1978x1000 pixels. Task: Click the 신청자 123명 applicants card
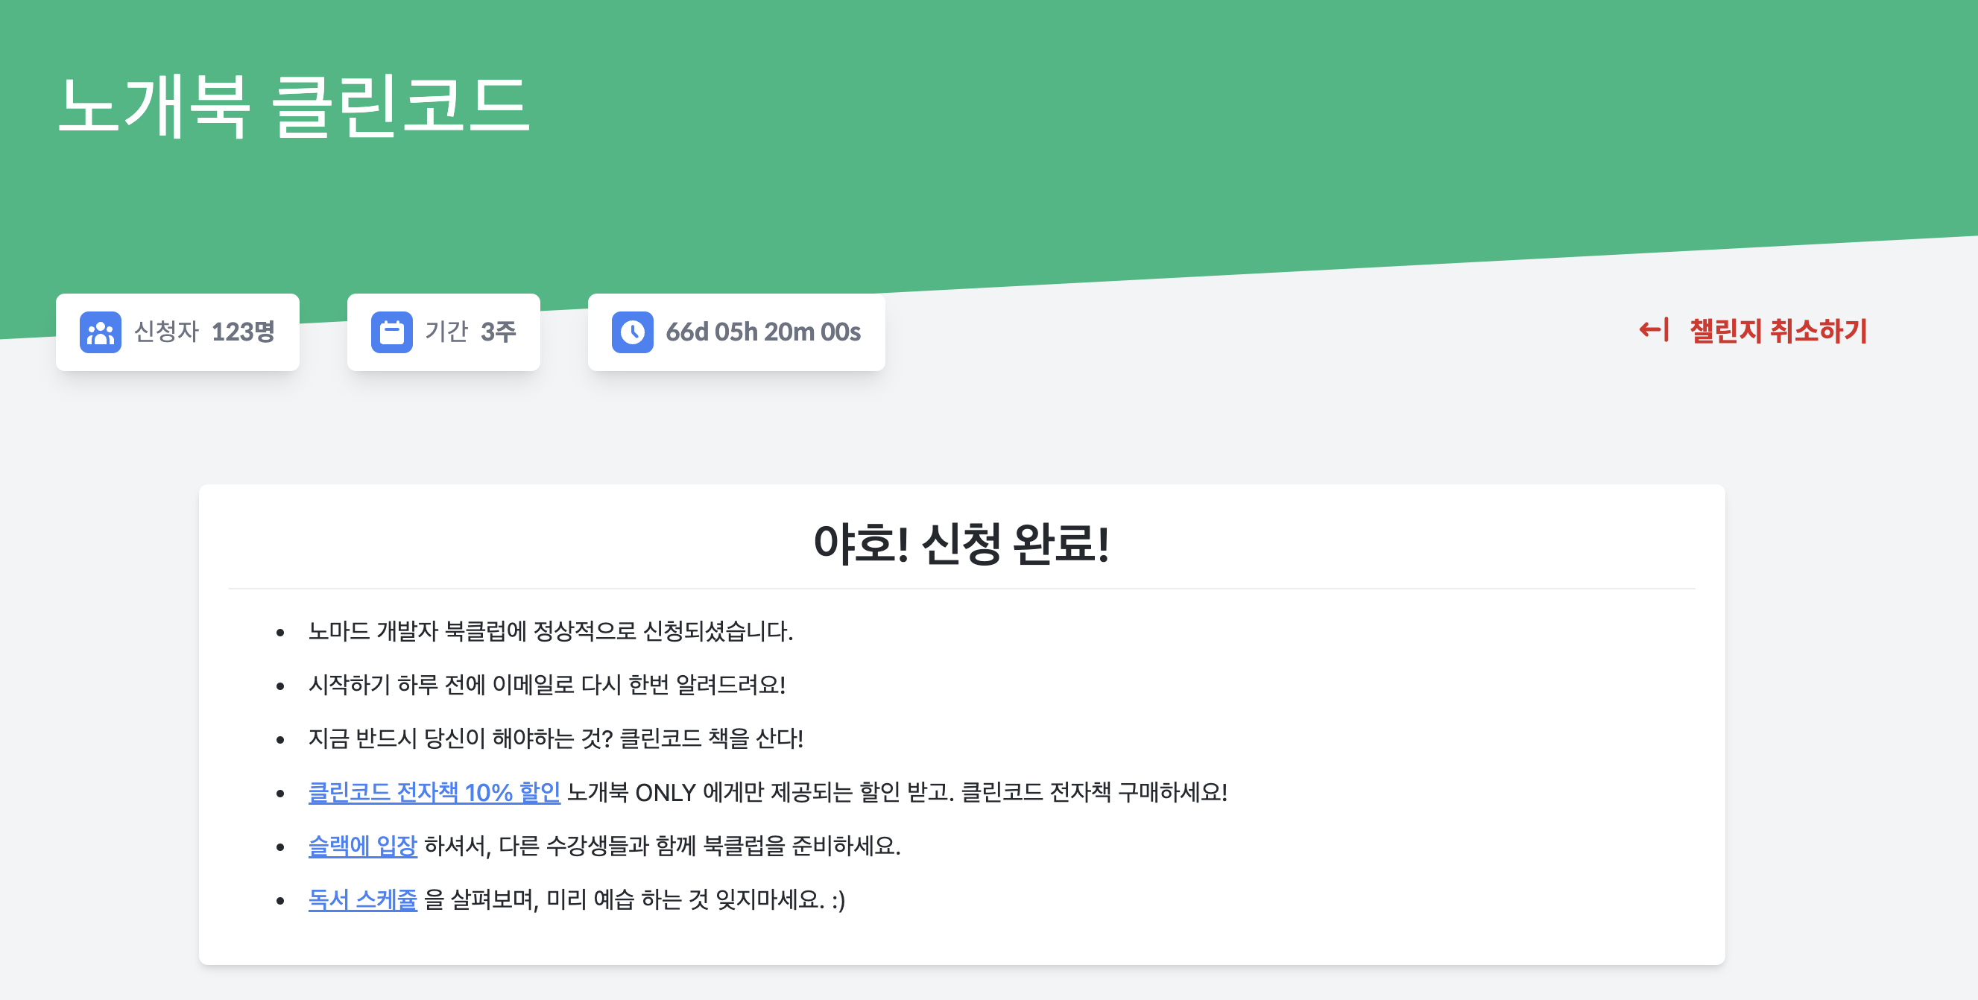pos(177,332)
